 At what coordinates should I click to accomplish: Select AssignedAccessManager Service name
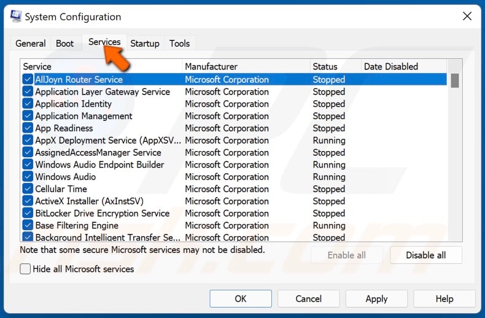tap(98, 152)
